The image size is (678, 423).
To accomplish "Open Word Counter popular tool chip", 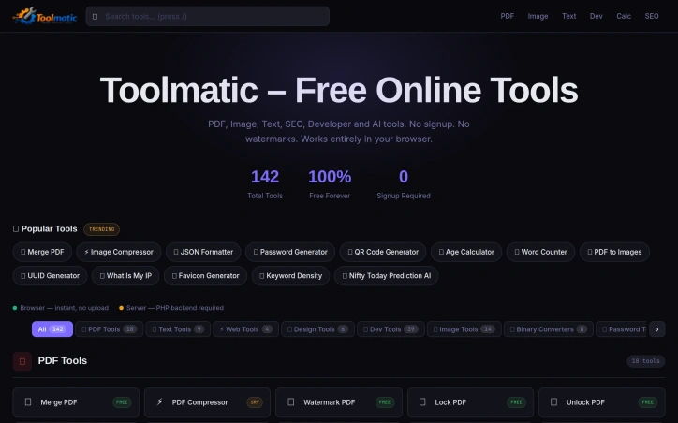I will click(x=540, y=252).
